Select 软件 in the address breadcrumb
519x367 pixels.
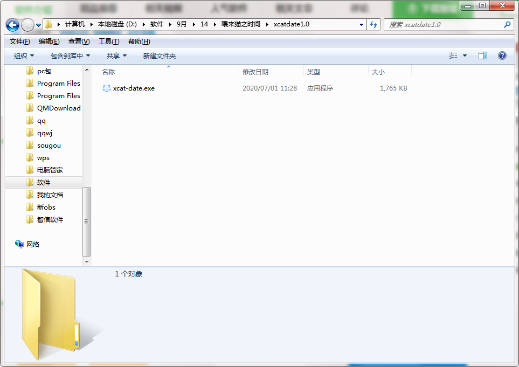point(156,24)
